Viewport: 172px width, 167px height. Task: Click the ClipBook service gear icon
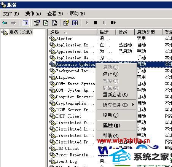(53, 77)
